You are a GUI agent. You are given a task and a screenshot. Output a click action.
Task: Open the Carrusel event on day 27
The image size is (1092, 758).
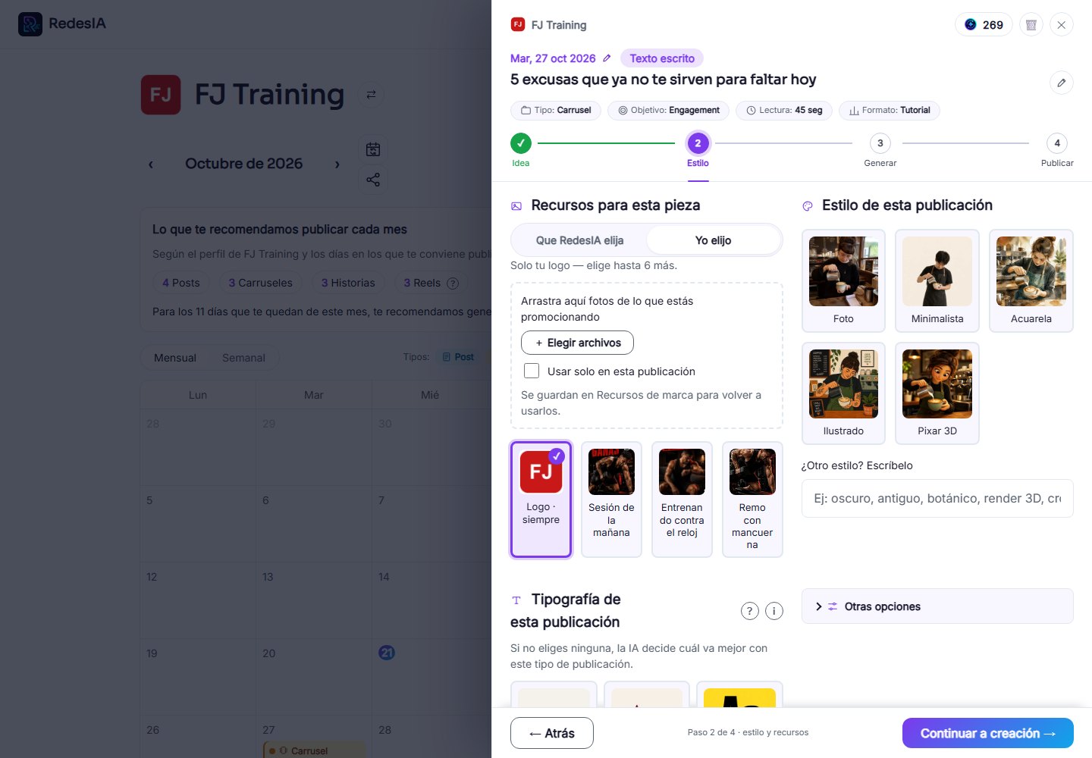[314, 750]
